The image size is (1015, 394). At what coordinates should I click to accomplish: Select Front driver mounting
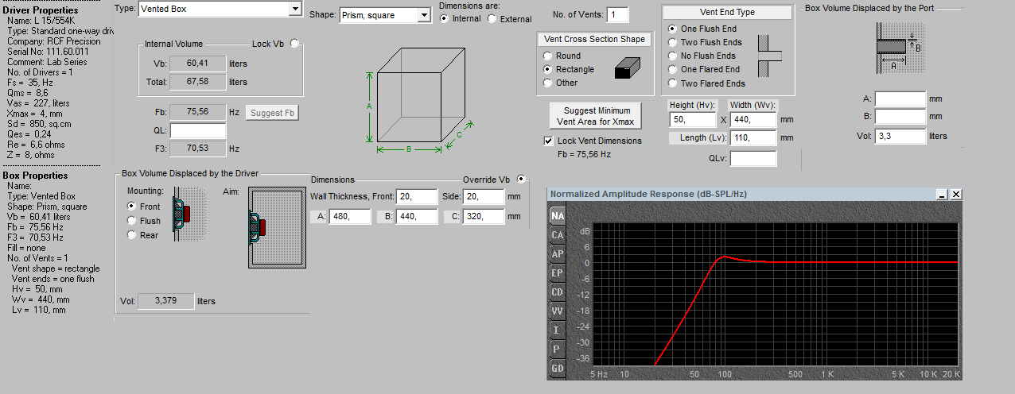132,206
